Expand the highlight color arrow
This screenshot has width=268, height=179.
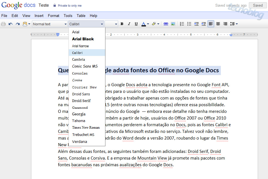158,24
